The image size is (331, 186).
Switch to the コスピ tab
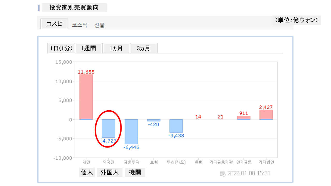(x=54, y=24)
